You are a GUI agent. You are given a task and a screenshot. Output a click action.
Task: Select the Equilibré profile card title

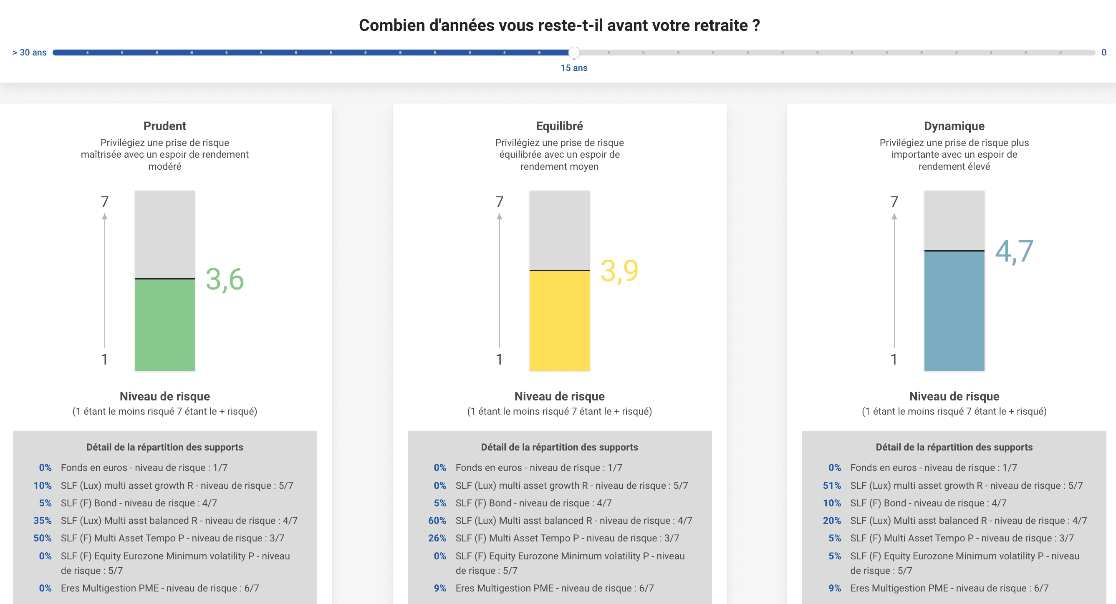click(559, 126)
